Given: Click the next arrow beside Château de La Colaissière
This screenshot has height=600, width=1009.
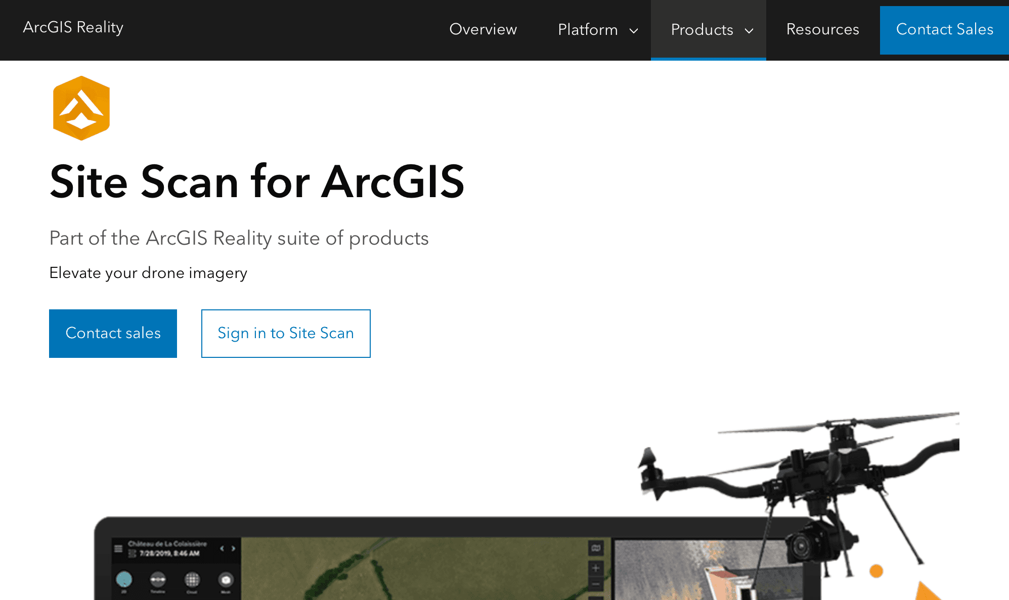Looking at the screenshot, I should tap(233, 548).
